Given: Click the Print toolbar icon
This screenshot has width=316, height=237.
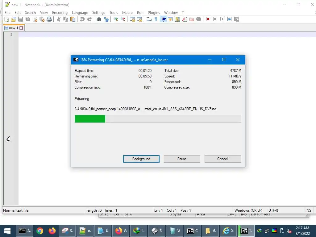Looking at the screenshot, I should 49,19.
